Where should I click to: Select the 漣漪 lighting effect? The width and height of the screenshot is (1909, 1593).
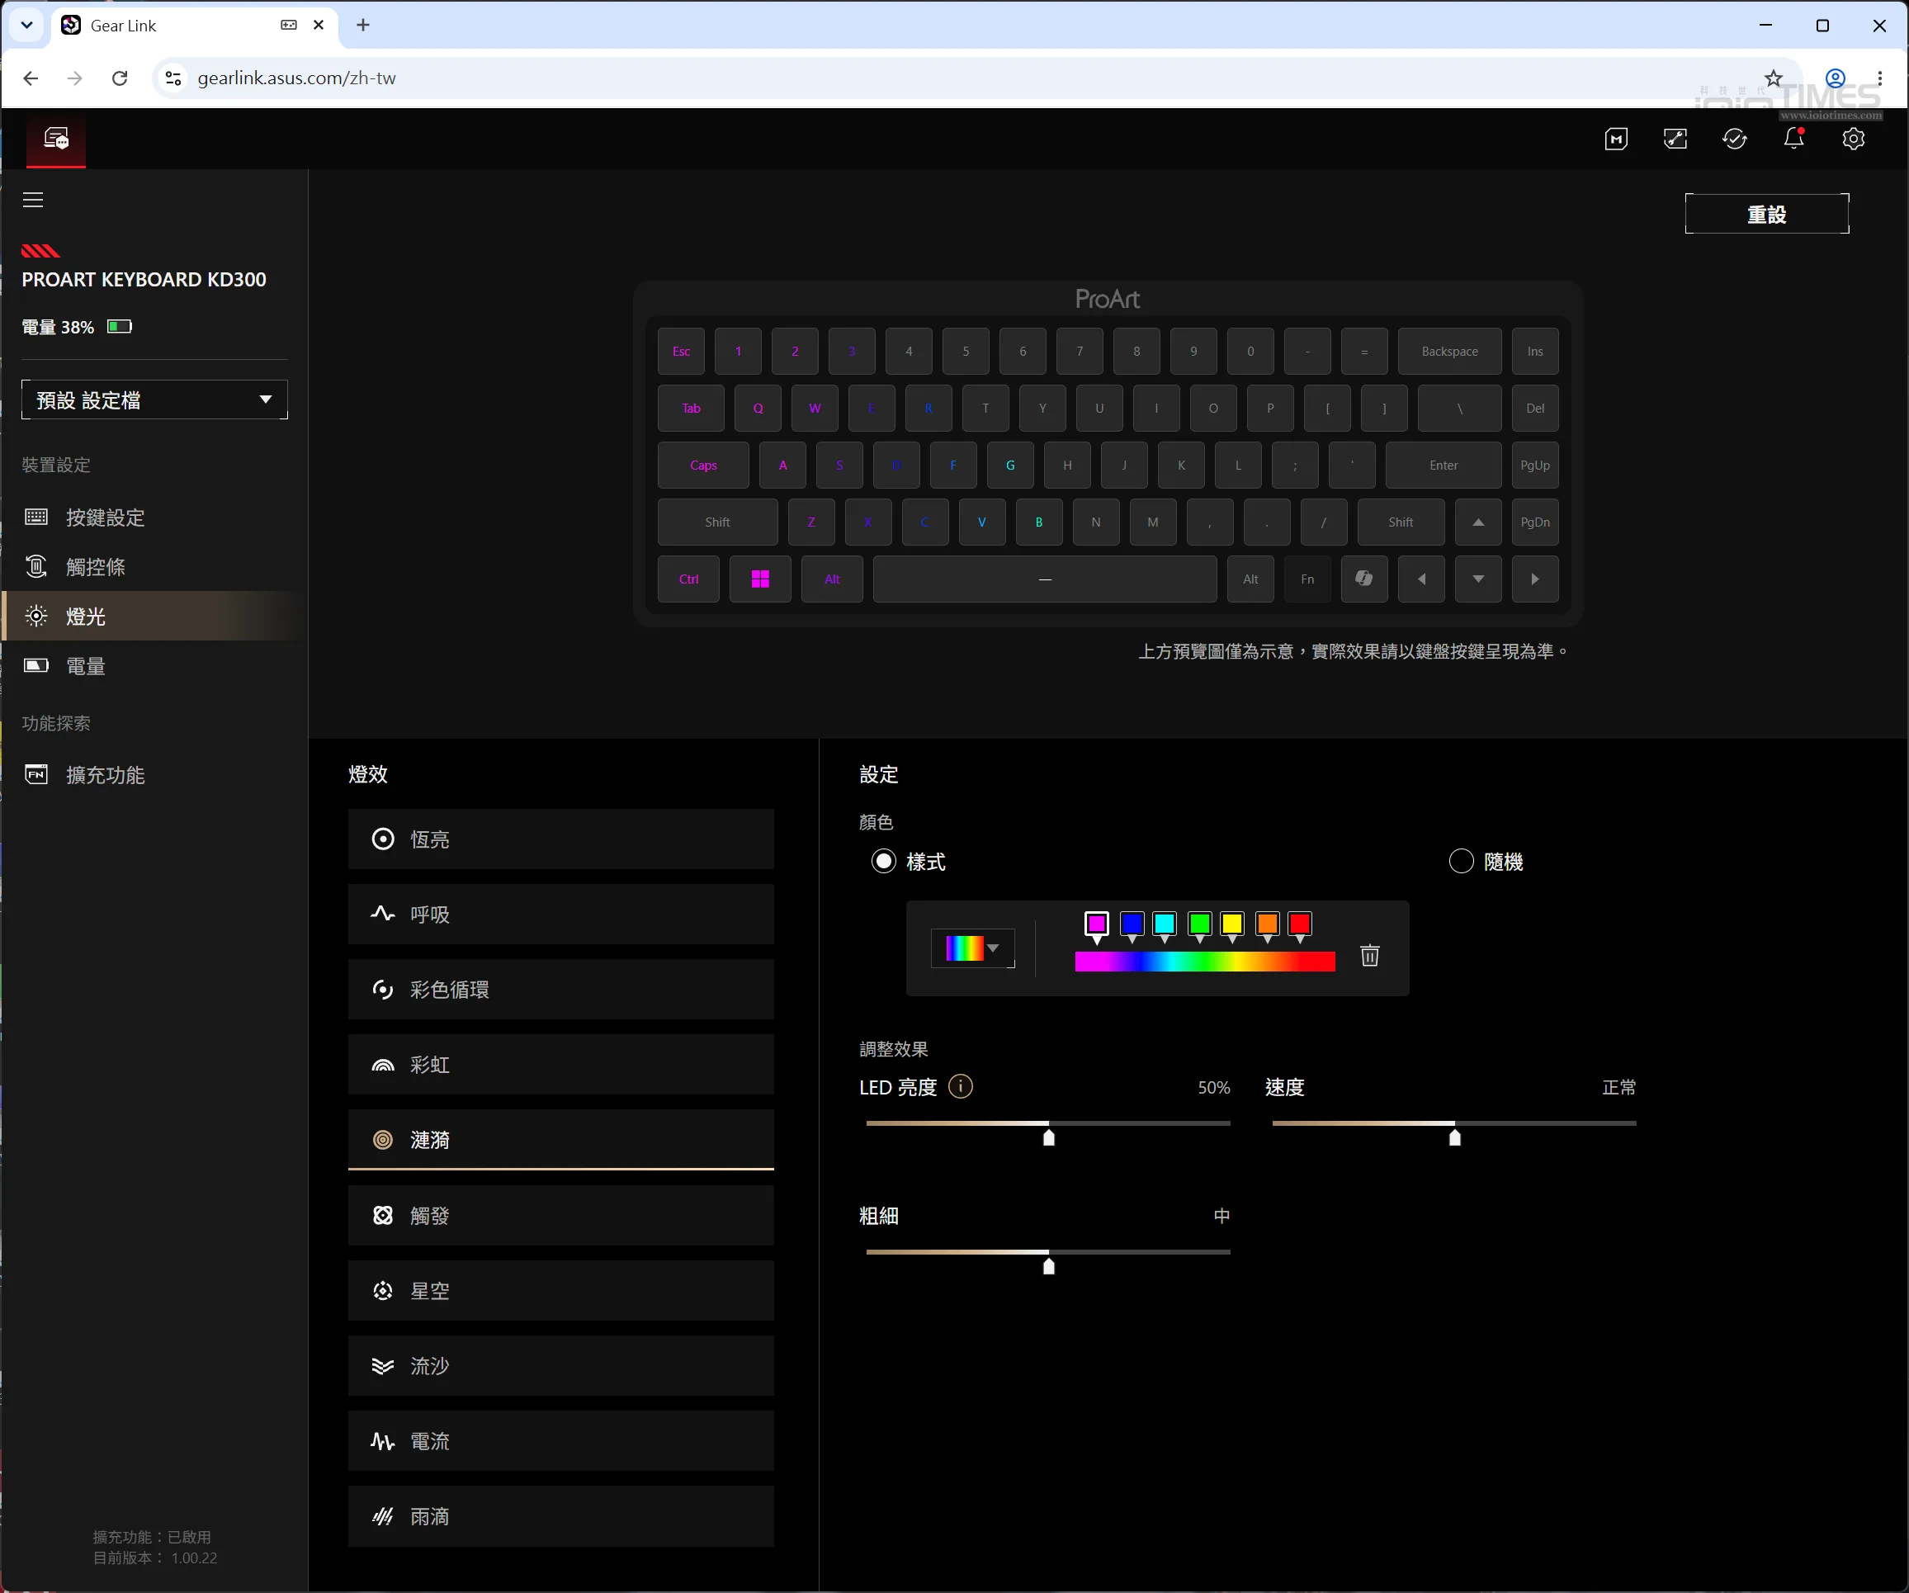tap(561, 1140)
